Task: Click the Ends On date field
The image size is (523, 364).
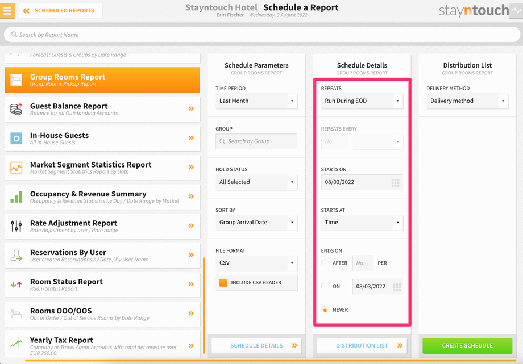Action: [x=377, y=287]
